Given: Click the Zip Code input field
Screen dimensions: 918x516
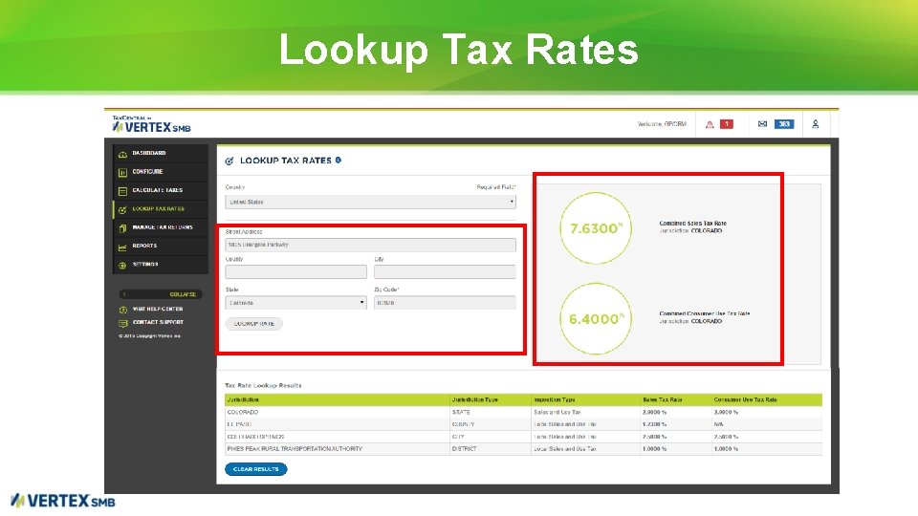Looking at the screenshot, I should click(445, 303).
